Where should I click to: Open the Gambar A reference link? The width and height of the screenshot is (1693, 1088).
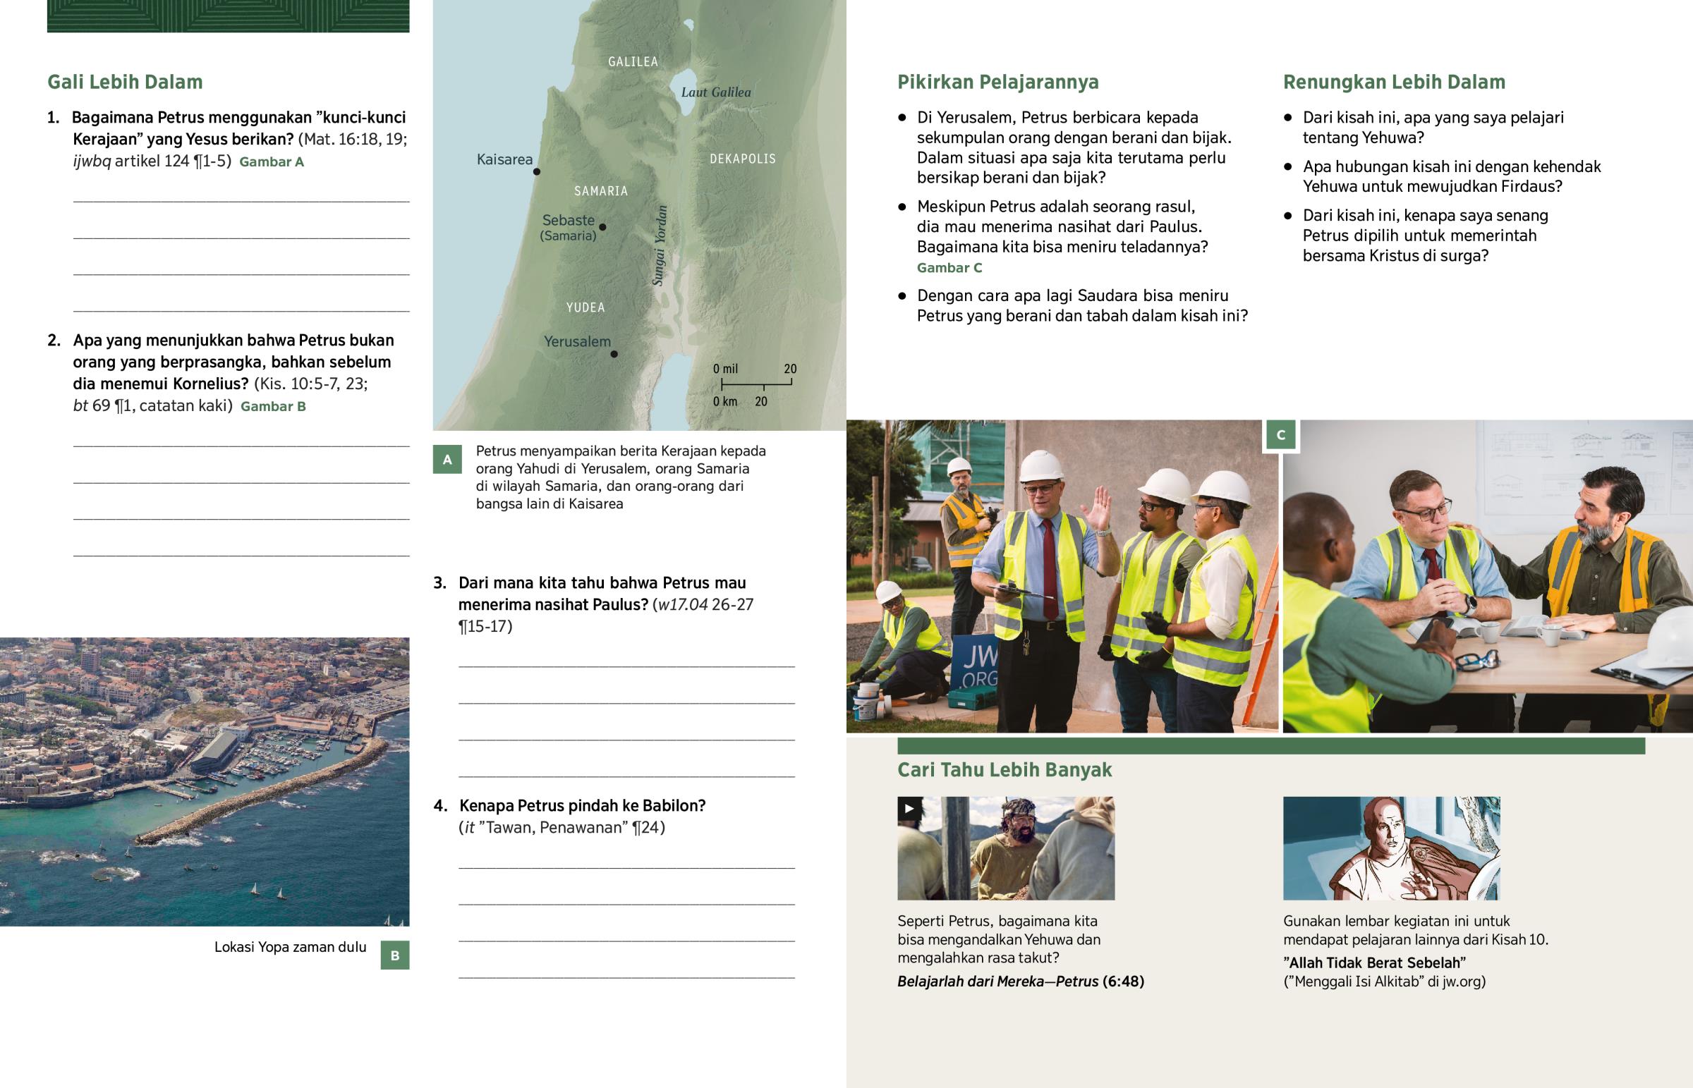[272, 161]
